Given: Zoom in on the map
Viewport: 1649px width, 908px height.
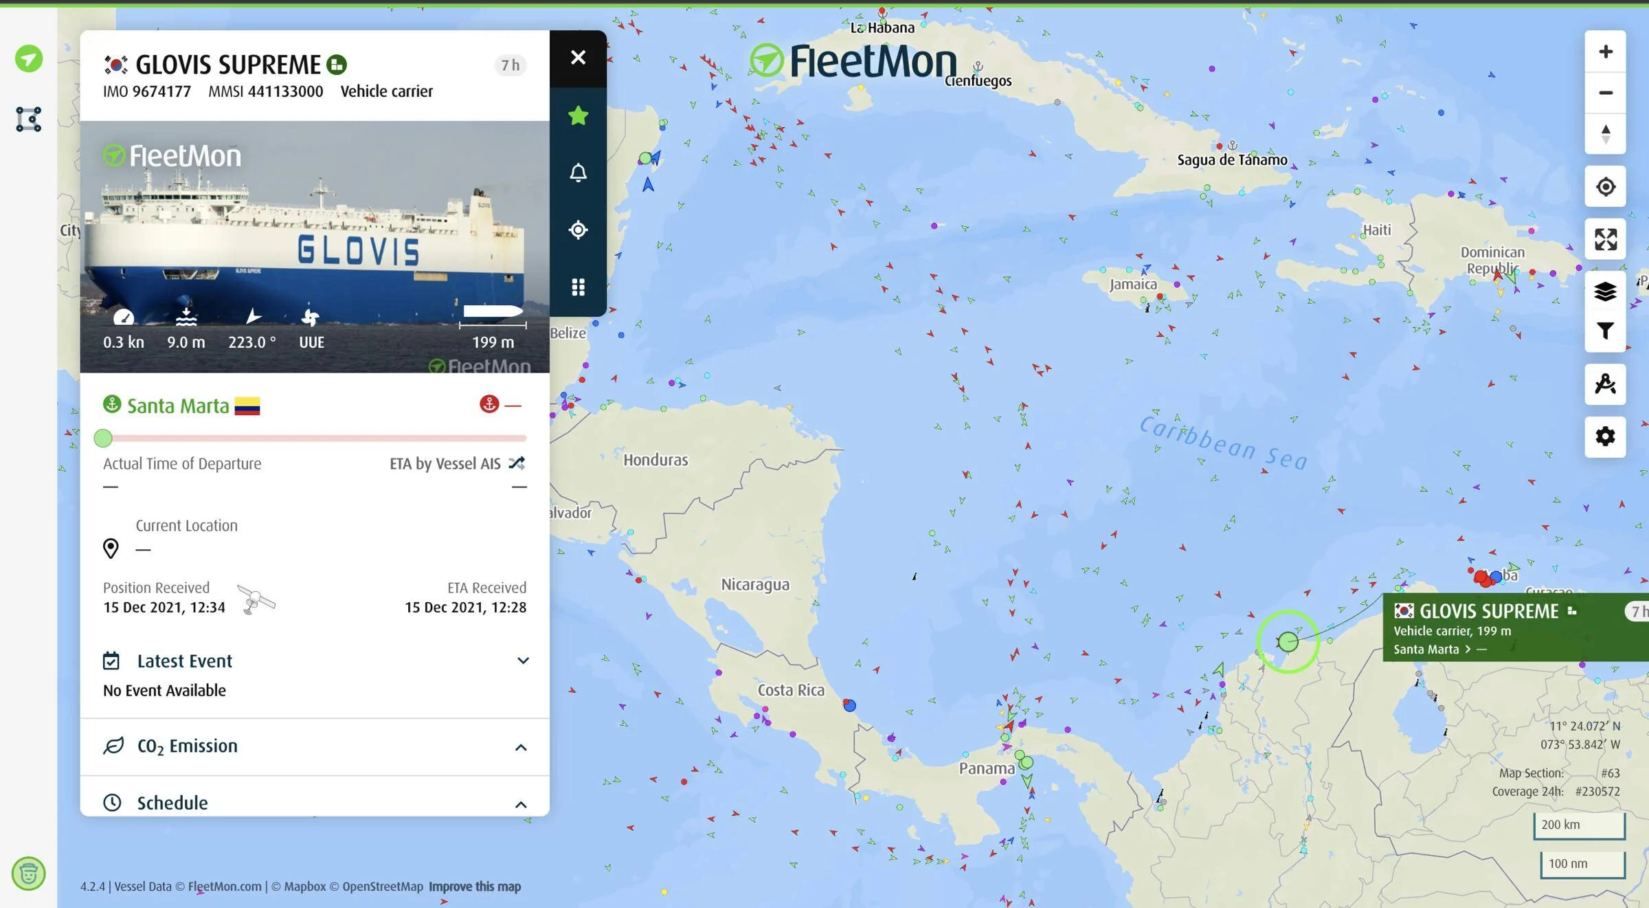Looking at the screenshot, I should point(1605,52).
